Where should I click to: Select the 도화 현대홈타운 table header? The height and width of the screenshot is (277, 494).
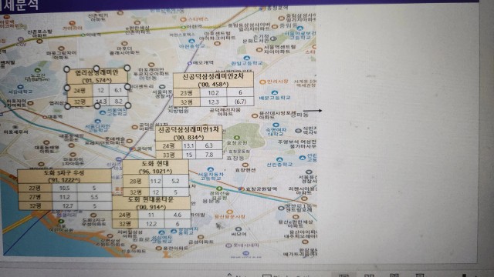click(151, 203)
